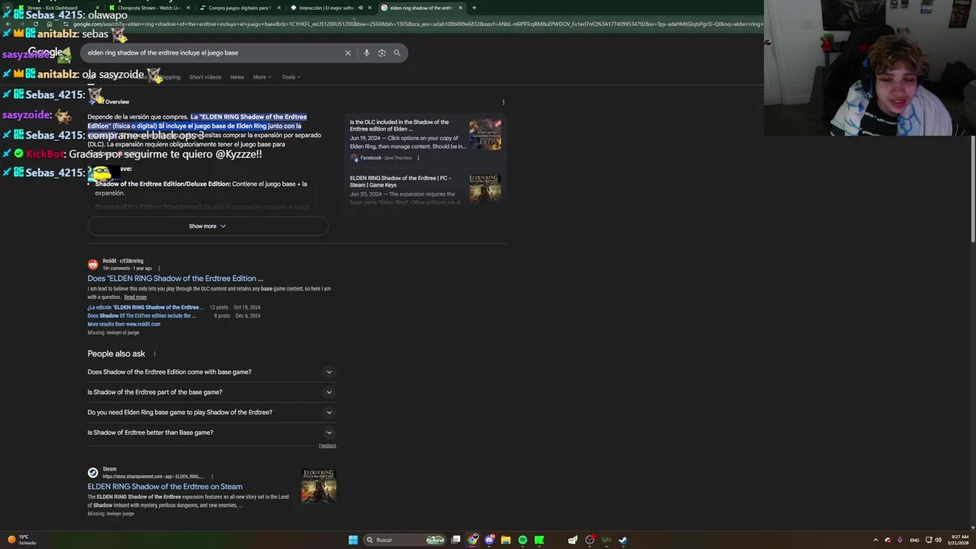Open the volume control in system tray
Viewport: 976px width, 549px height.
pos(938,540)
